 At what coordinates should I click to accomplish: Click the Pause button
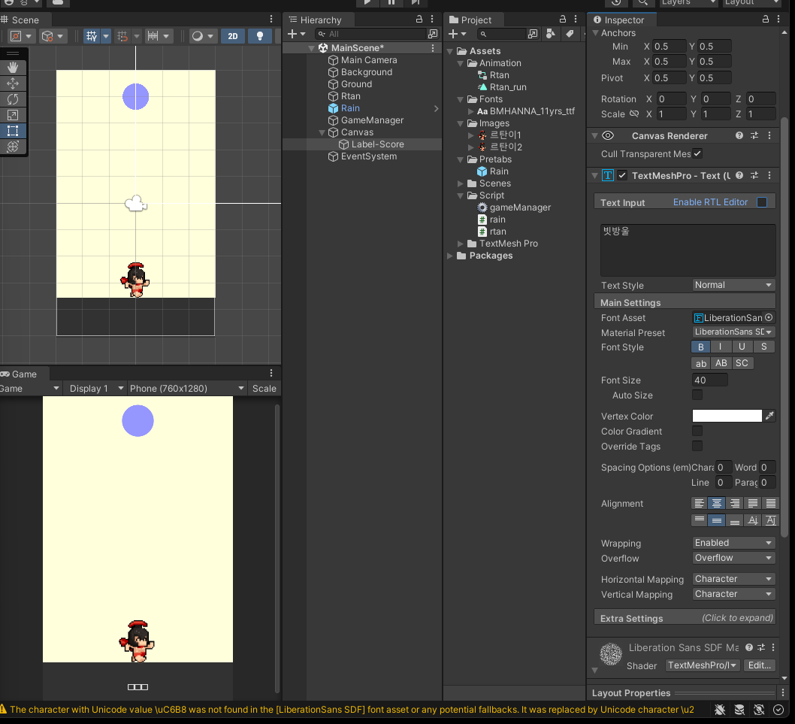click(391, 2)
